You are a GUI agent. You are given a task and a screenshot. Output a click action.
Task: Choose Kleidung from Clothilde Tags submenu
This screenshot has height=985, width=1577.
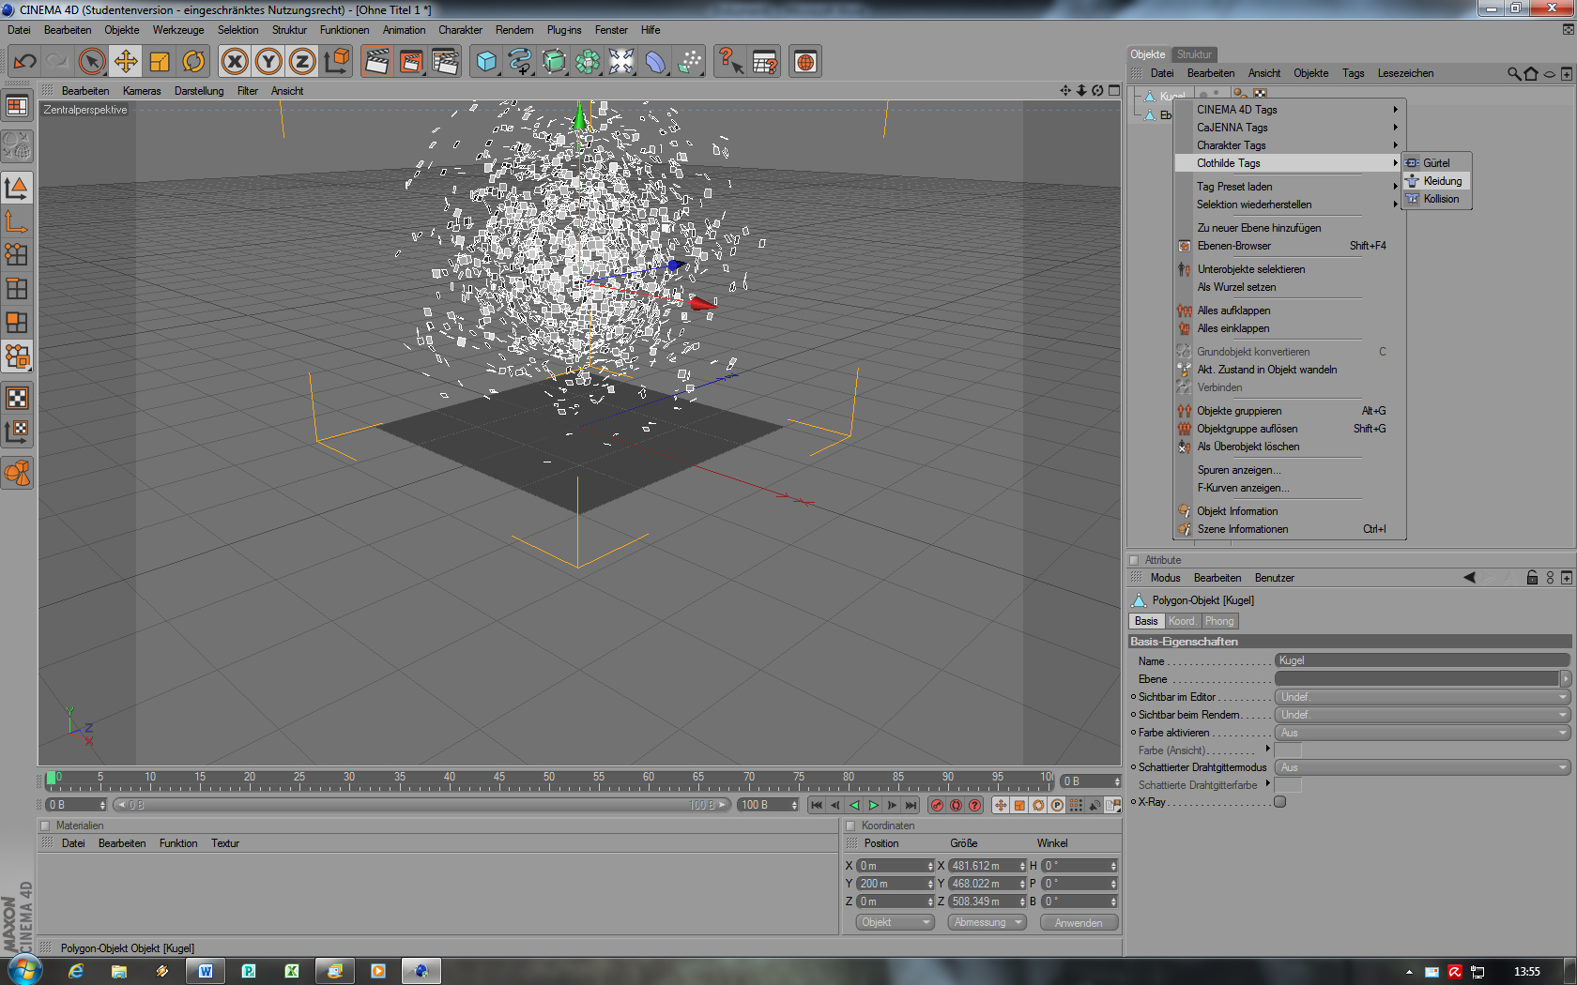click(x=1437, y=181)
